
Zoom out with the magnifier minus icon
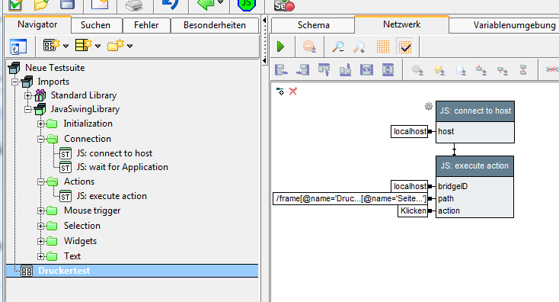coord(337,47)
